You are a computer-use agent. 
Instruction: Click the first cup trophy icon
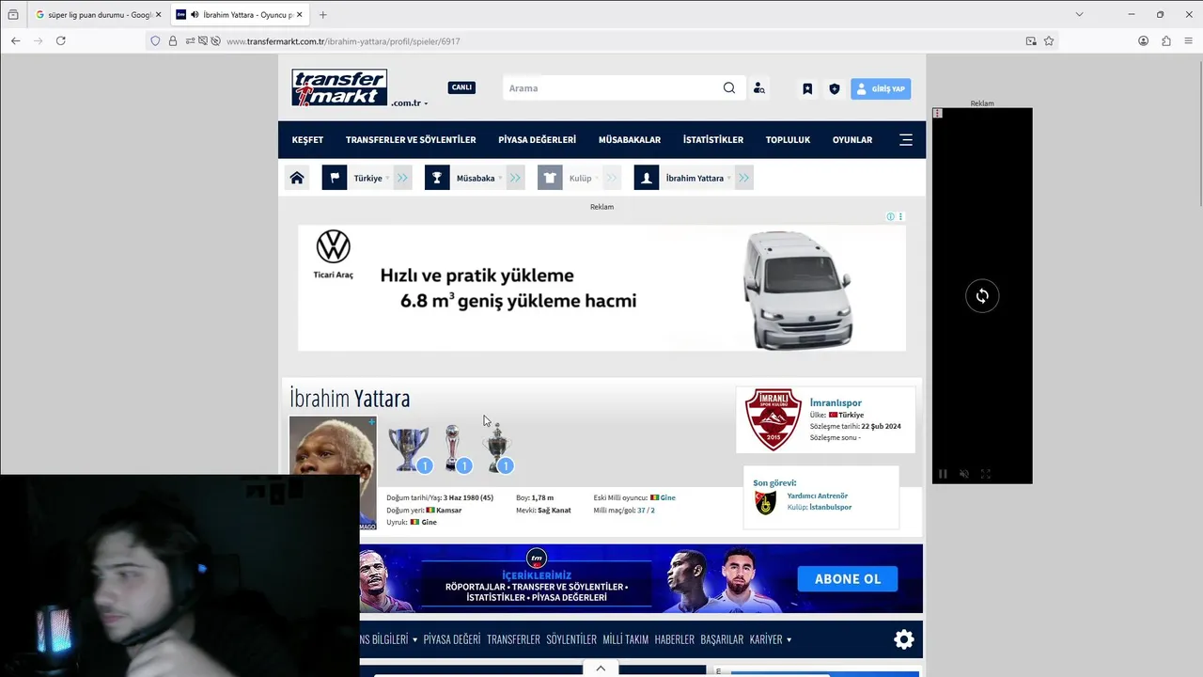click(x=408, y=449)
